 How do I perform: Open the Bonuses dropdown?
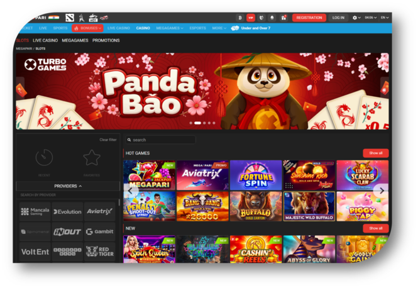(x=87, y=28)
